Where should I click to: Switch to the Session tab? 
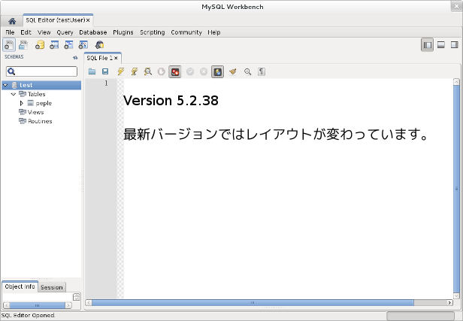(52, 287)
